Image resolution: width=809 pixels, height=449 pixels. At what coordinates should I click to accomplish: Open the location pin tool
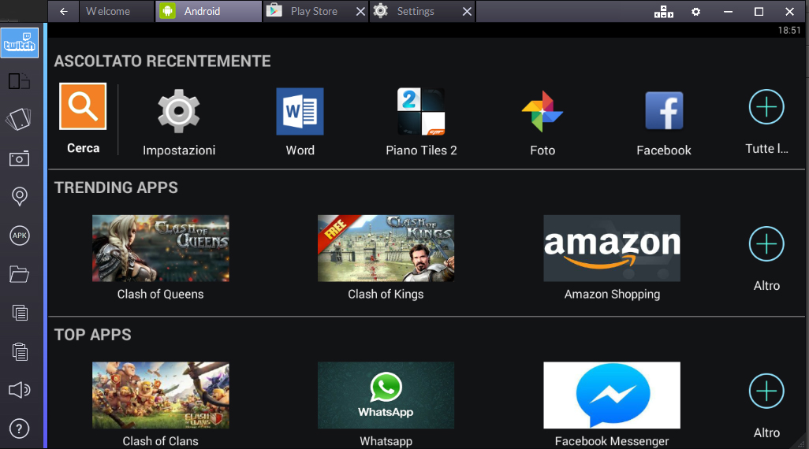pos(20,197)
